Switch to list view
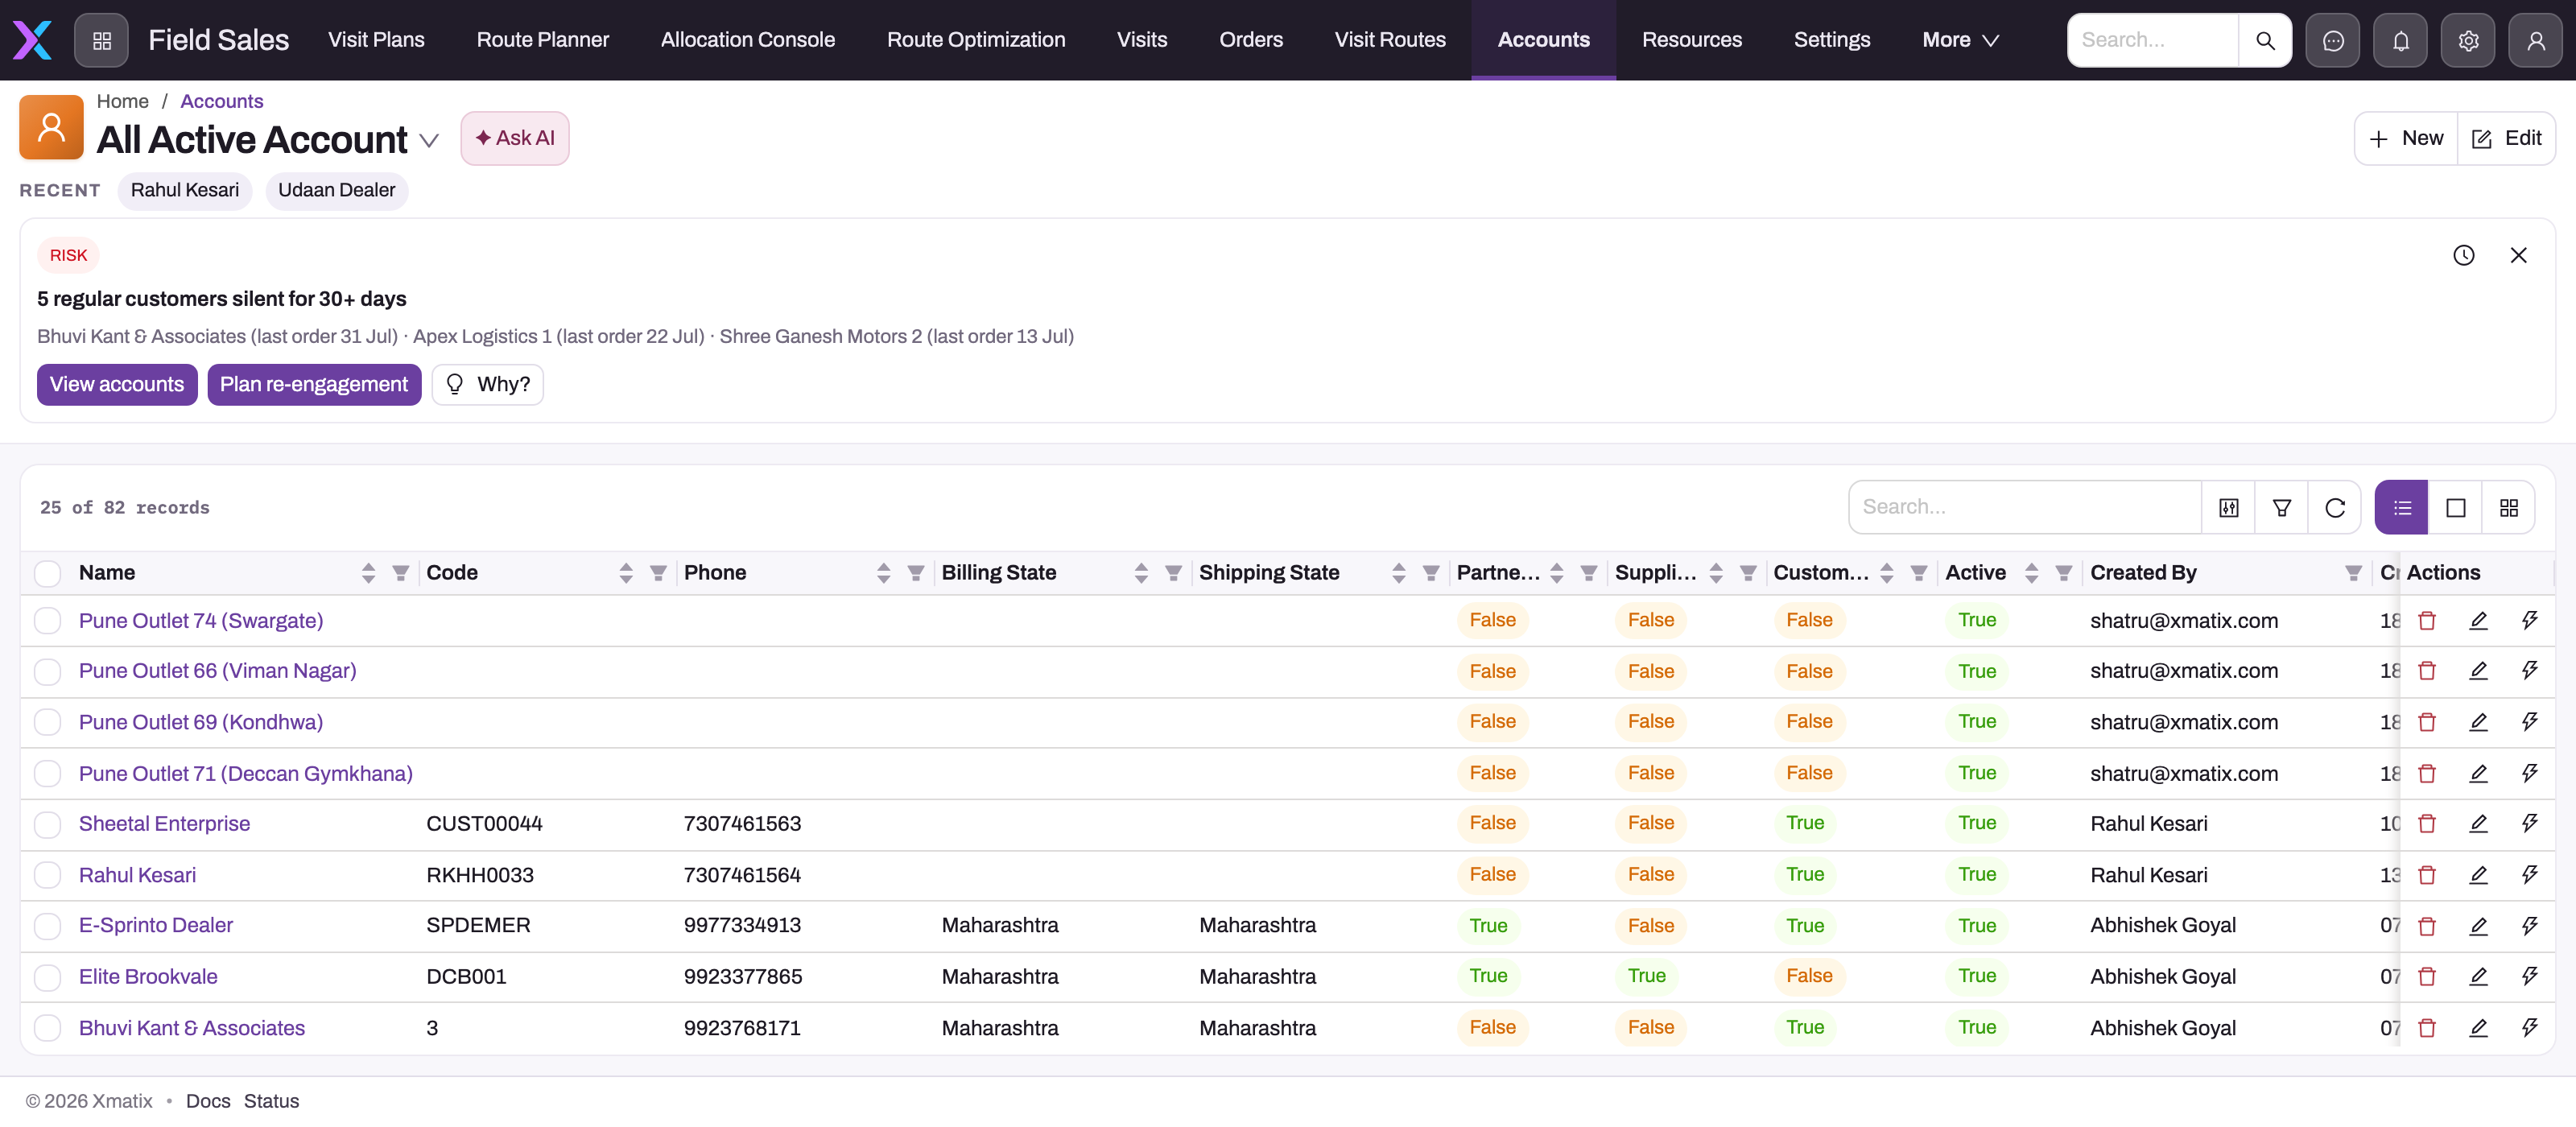Screen dimensions: 2576x1127 (2402, 508)
